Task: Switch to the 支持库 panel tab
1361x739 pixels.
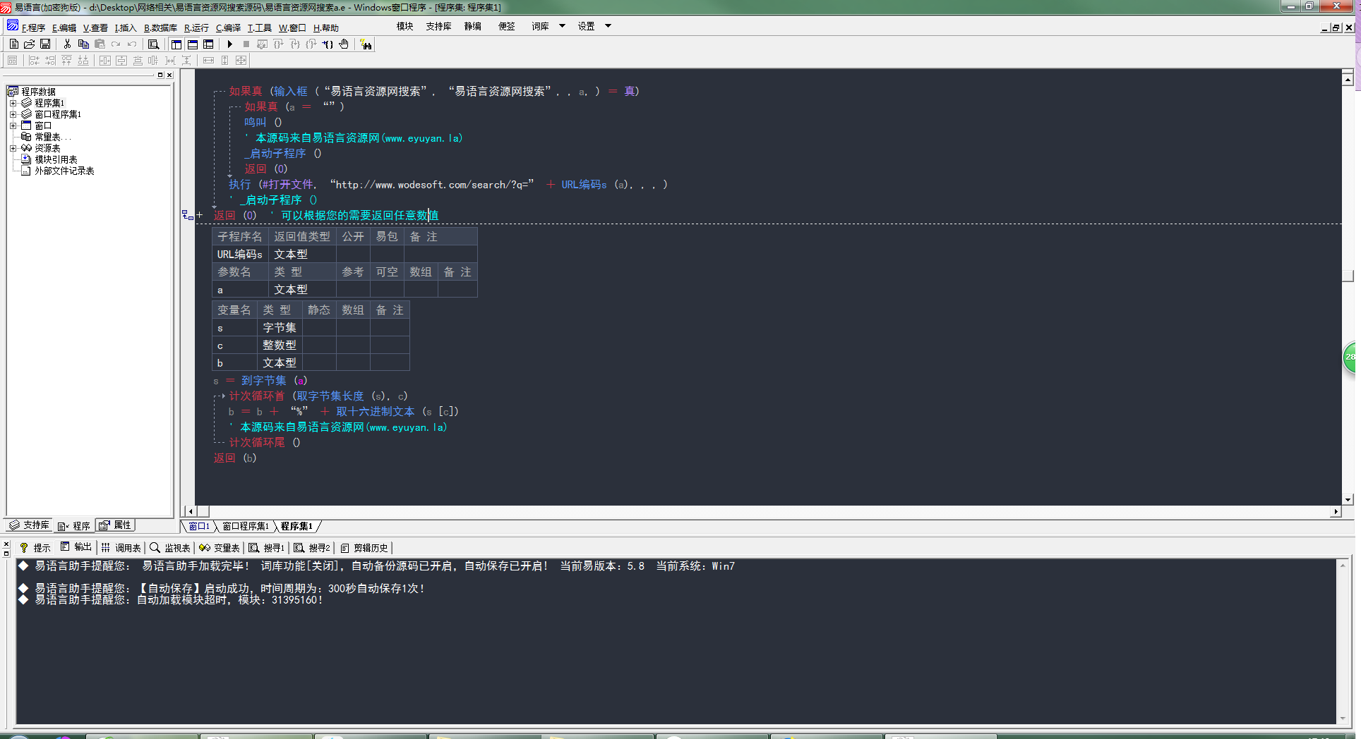Action: pos(30,525)
